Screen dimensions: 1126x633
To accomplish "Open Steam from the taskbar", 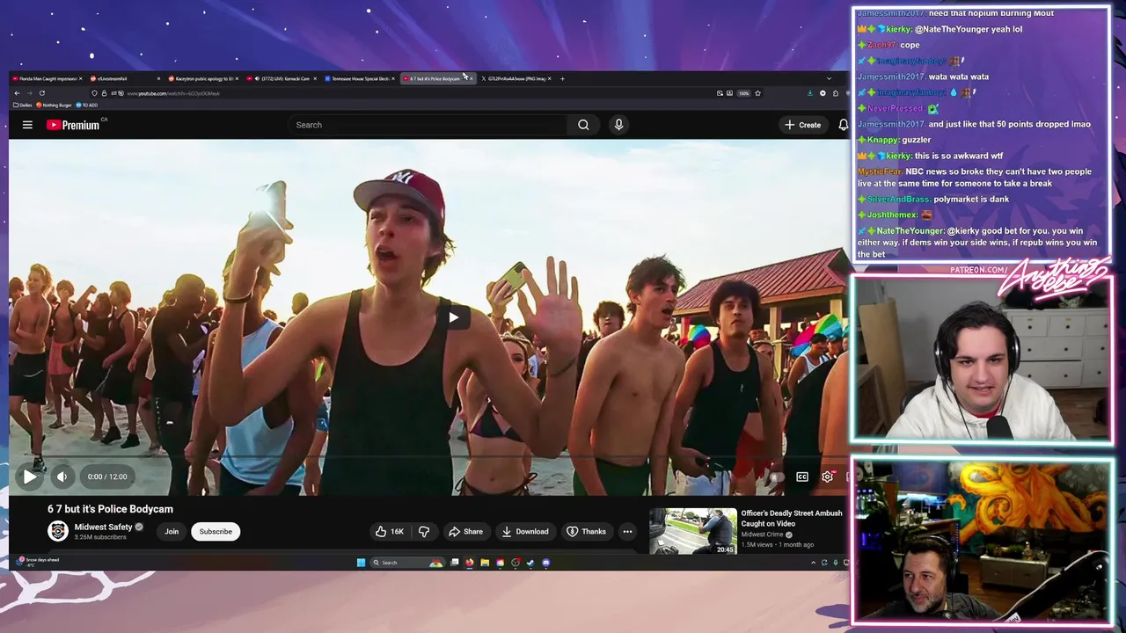I will point(530,563).
